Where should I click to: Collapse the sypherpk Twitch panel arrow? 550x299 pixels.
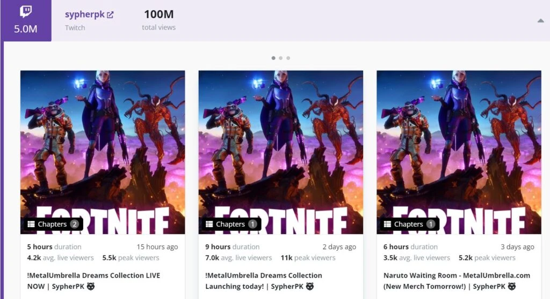[540, 20]
